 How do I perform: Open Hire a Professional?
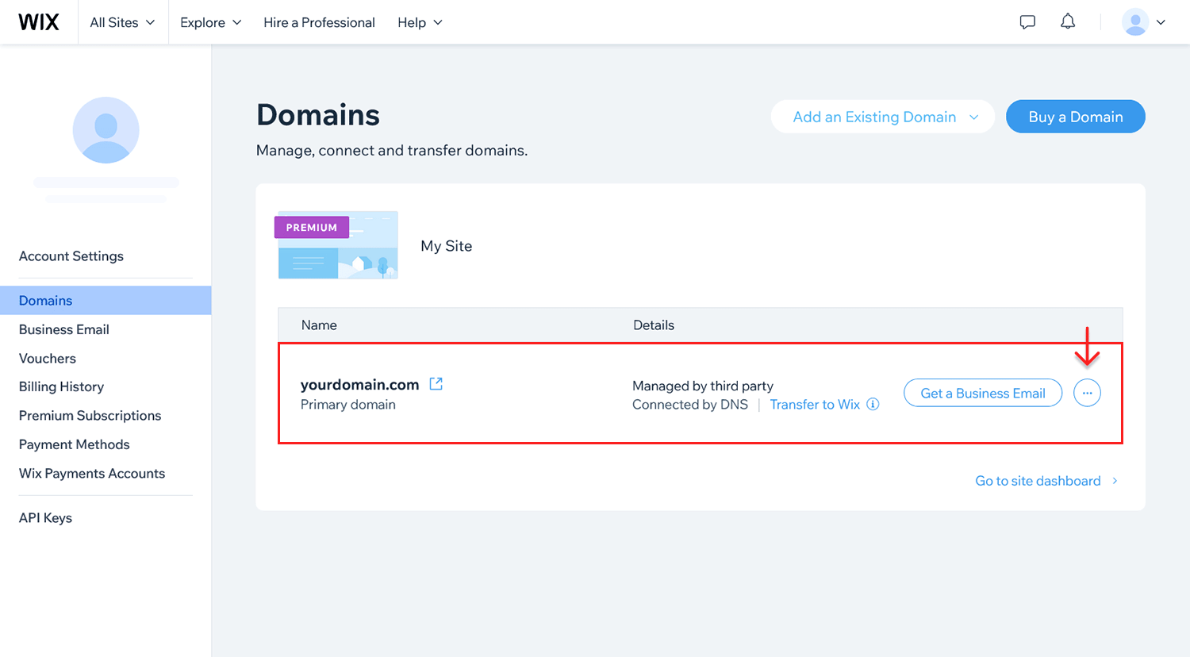click(319, 22)
